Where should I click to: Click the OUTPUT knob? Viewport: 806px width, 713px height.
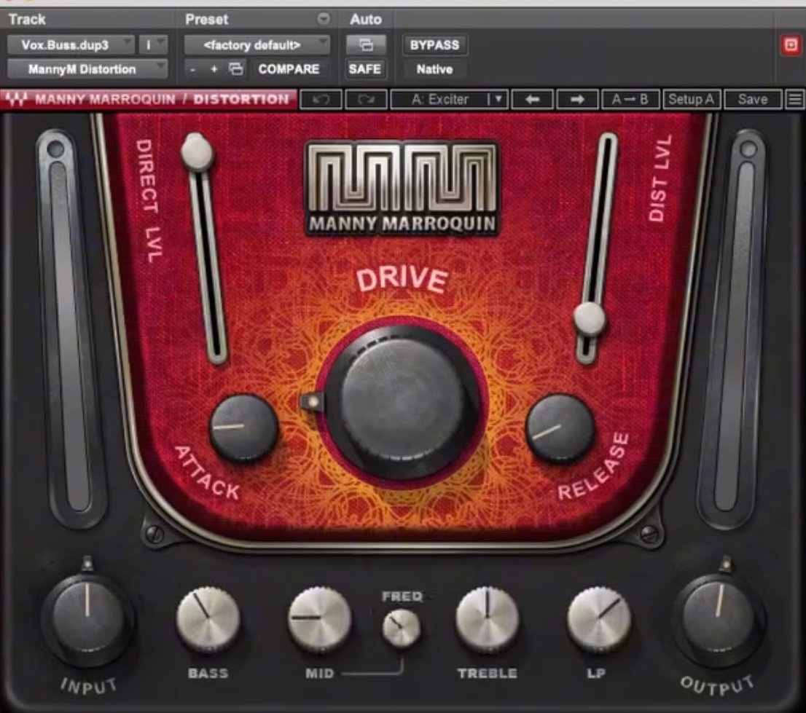[718, 619]
